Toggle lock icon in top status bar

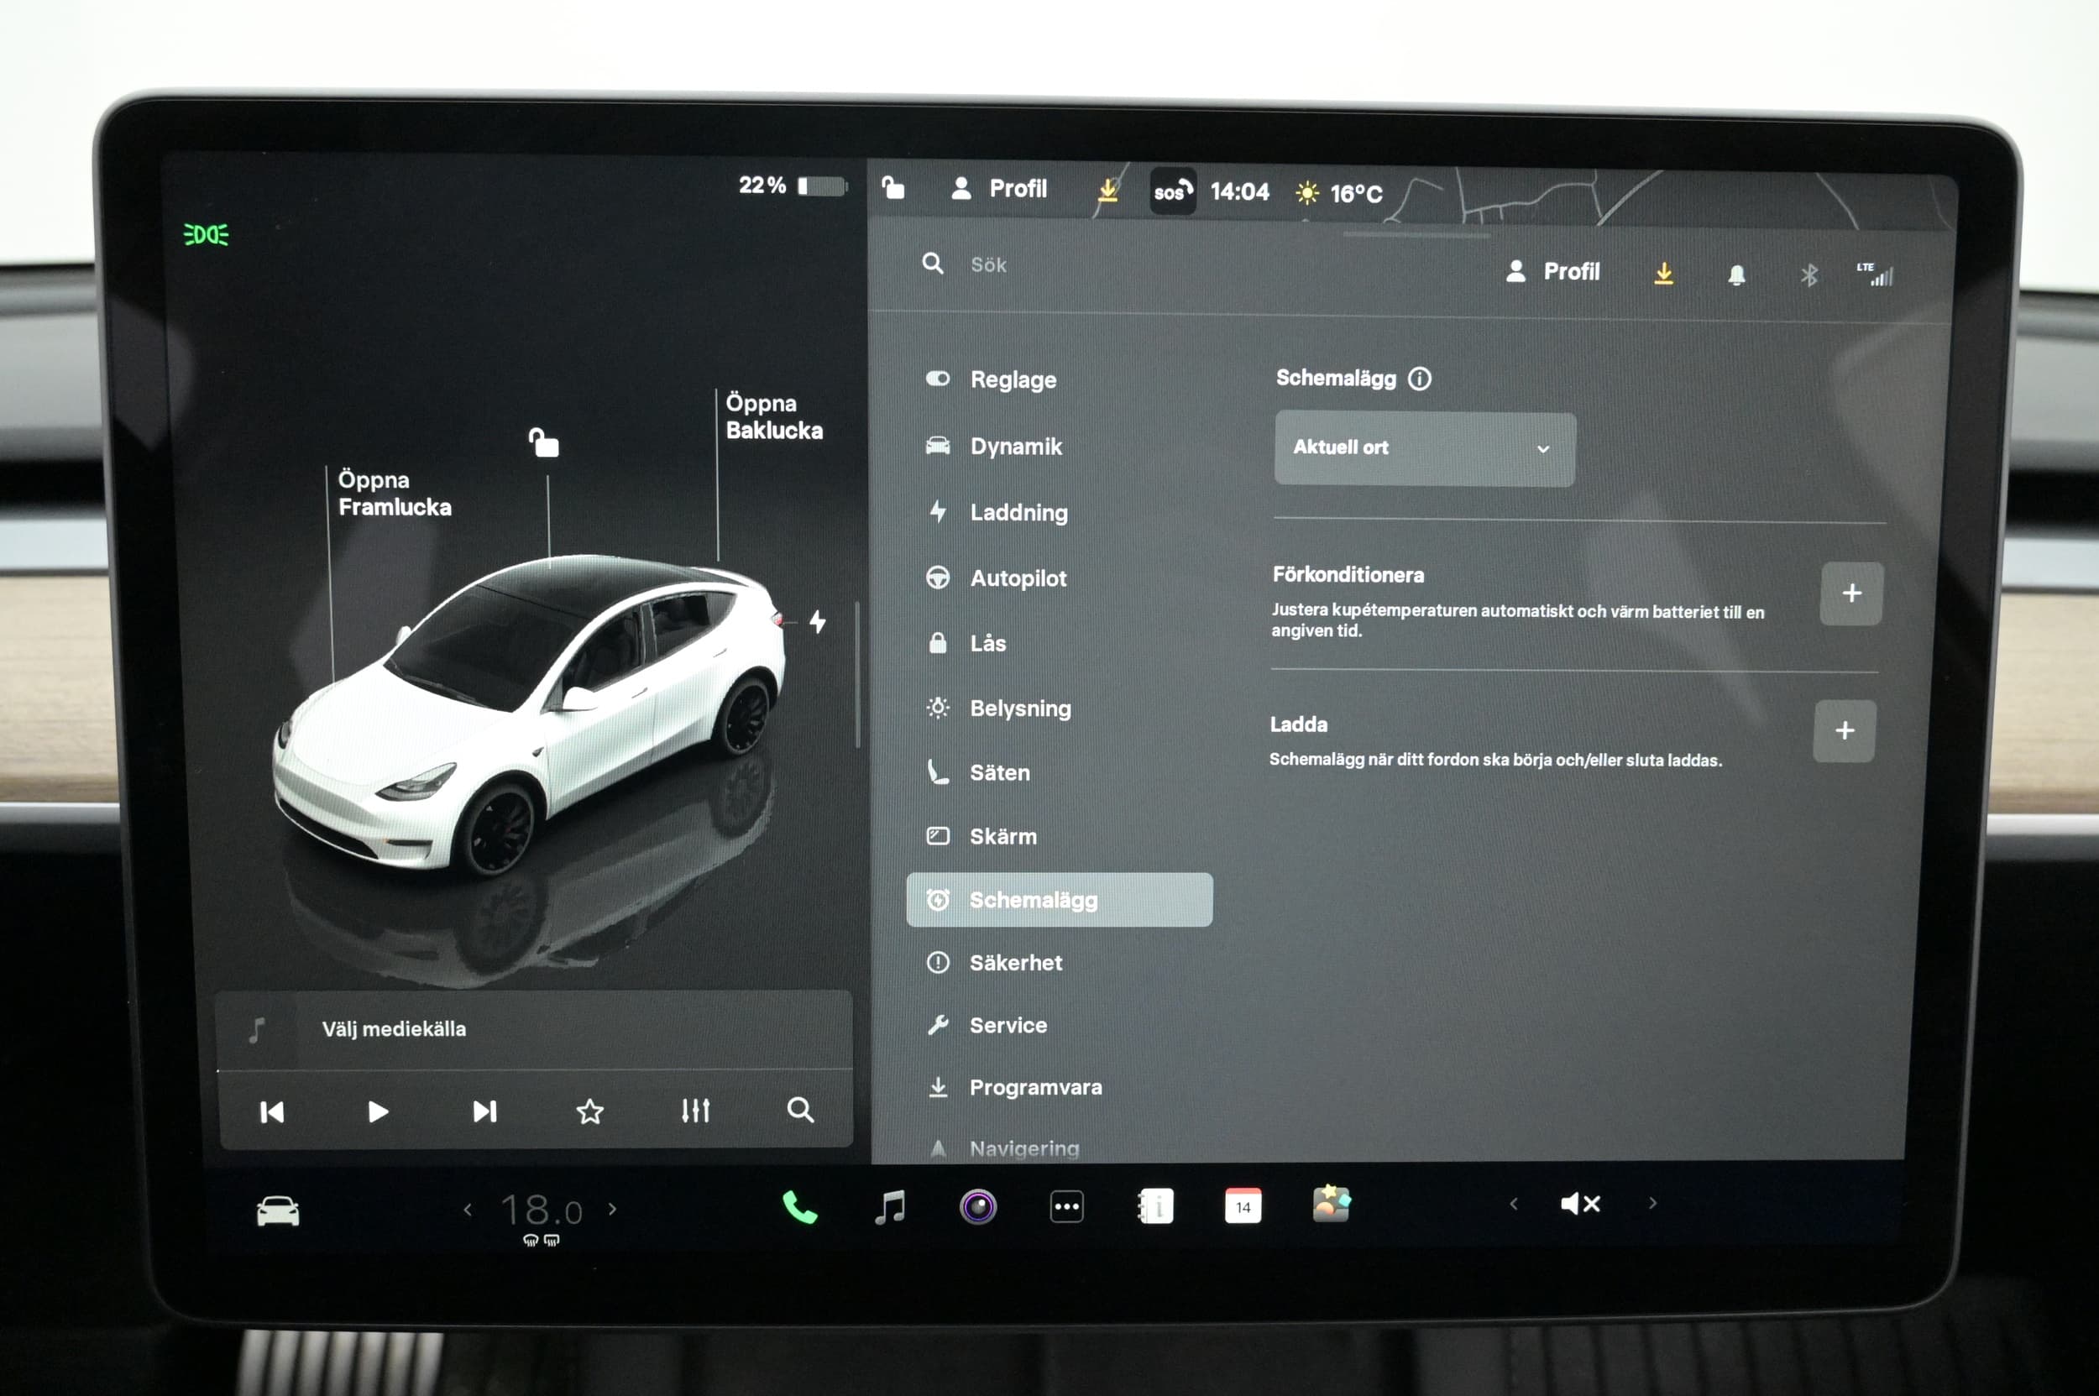tap(892, 188)
